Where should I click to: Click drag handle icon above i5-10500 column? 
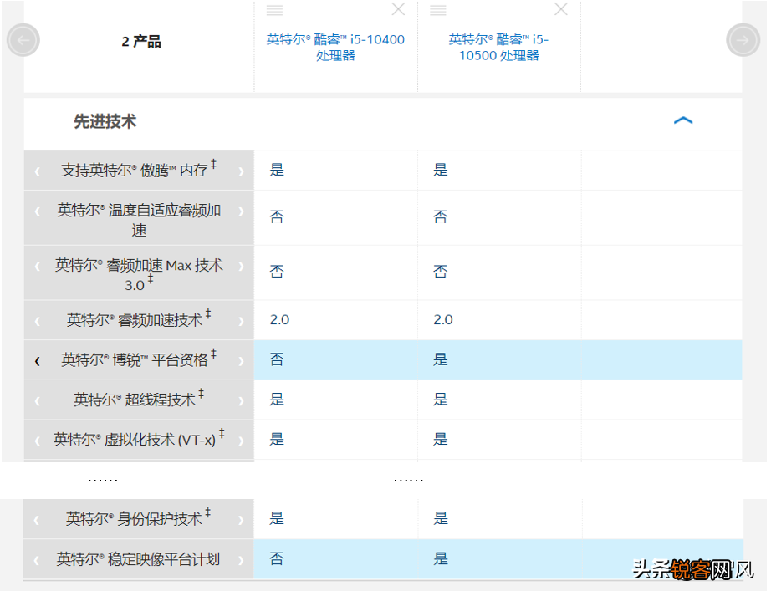438,10
